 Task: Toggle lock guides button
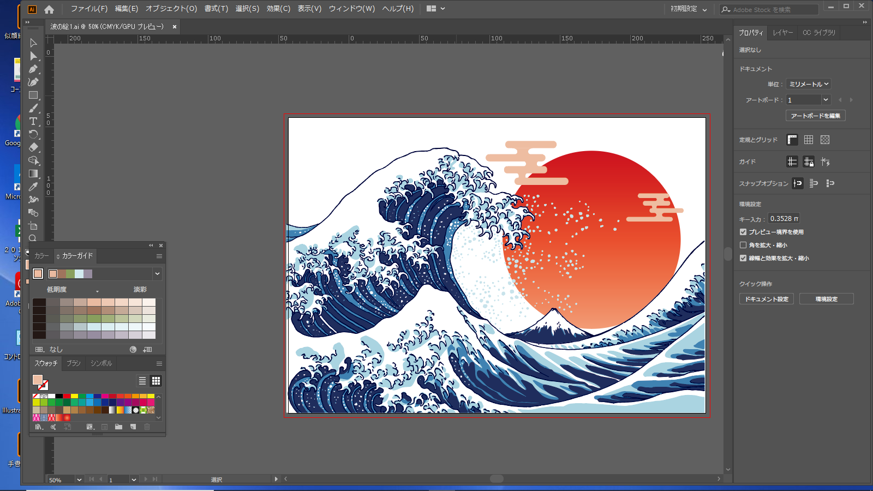pyautogui.click(x=809, y=161)
